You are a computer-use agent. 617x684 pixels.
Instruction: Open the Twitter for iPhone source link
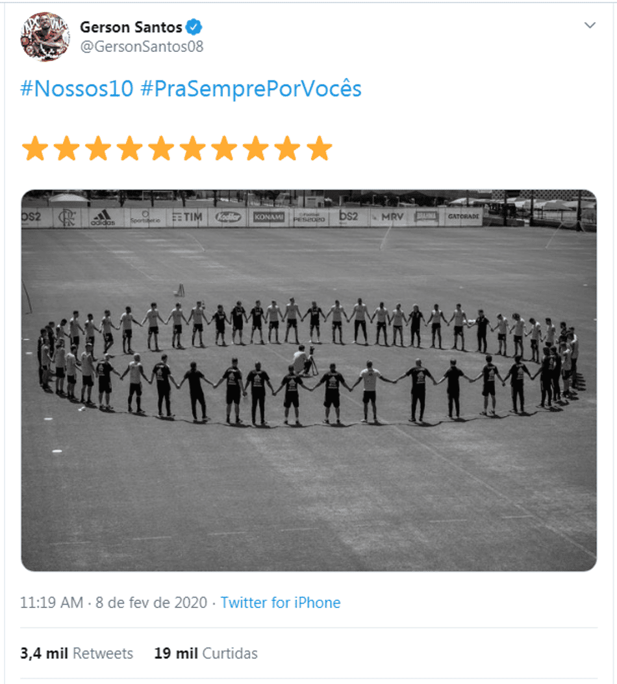[x=281, y=602]
